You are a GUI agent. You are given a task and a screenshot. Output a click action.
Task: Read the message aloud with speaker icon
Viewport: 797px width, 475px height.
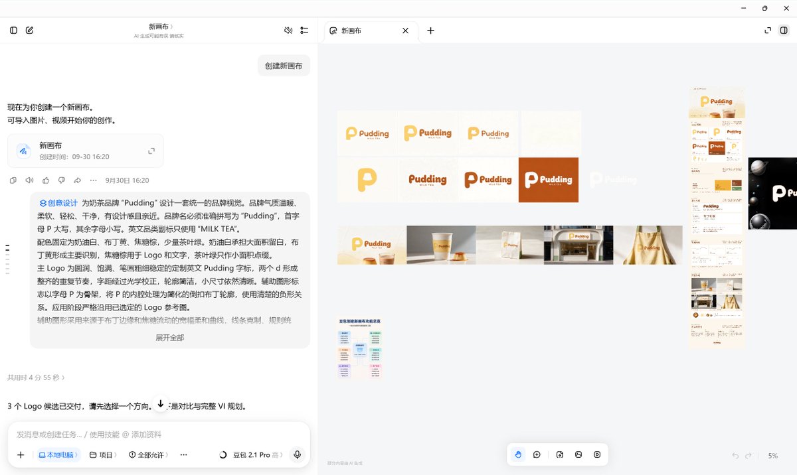click(x=29, y=180)
